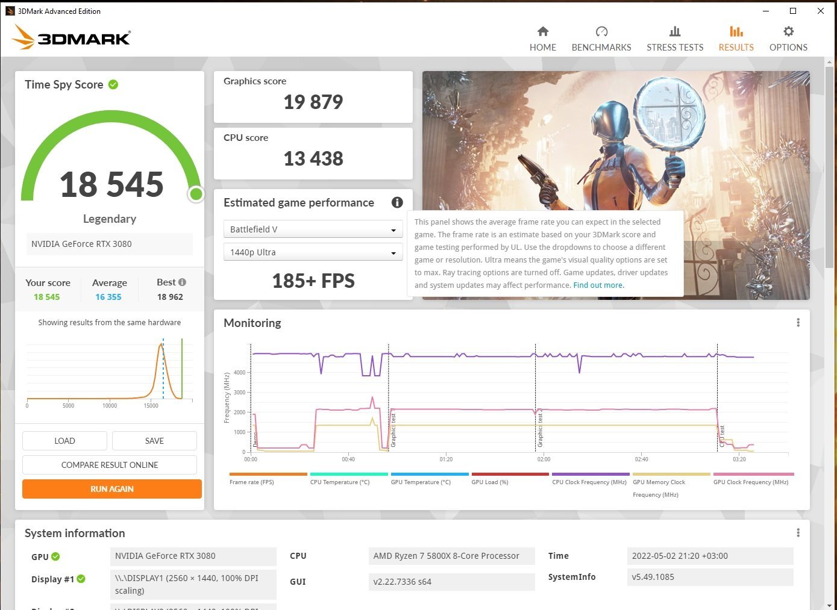This screenshot has height=610, width=837.
Task: Toggle the Frame rate (FPS) legend
Action: (268, 479)
